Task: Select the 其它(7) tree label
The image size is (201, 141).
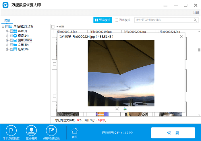Action: coord(22,31)
